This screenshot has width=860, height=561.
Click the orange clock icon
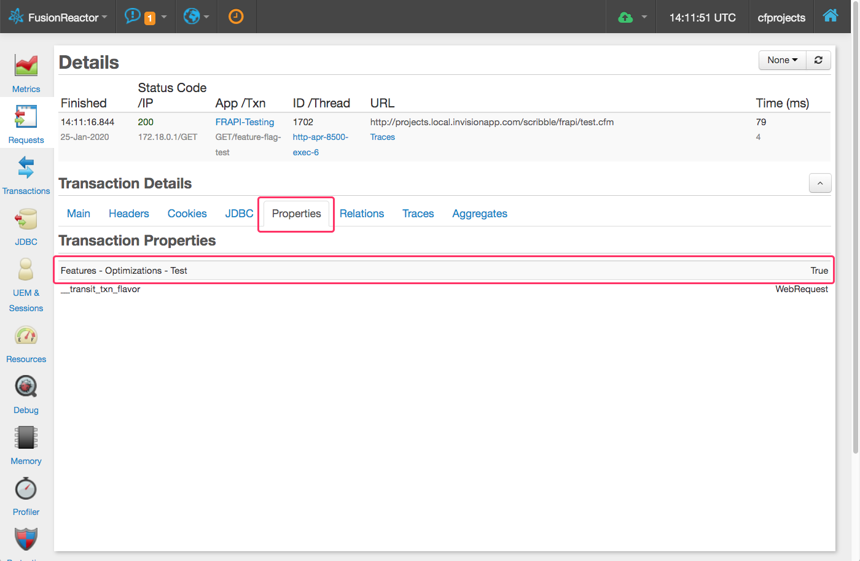pos(236,17)
